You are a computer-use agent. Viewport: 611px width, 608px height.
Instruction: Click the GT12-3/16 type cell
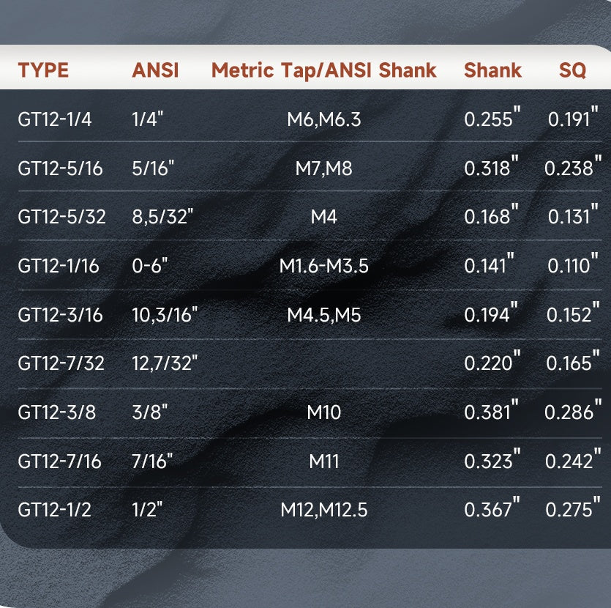pos(60,315)
